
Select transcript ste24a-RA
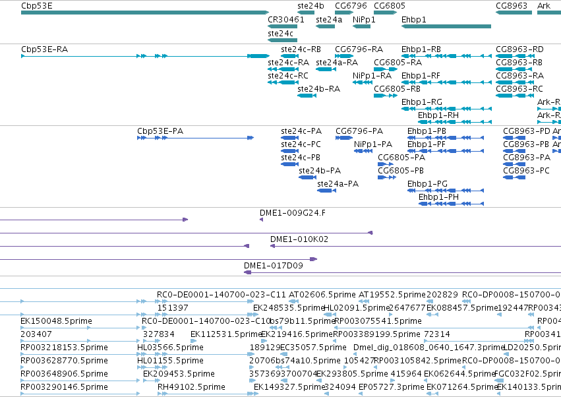tap(337, 62)
